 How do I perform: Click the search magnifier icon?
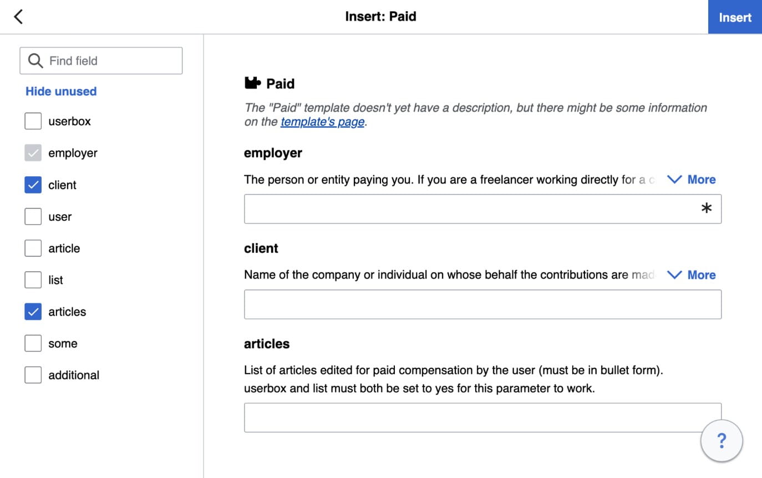(x=35, y=61)
